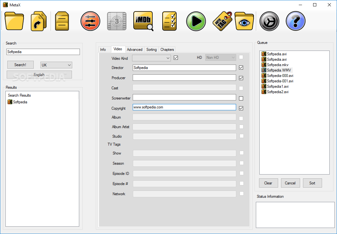Click the Search Results column header

pyautogui.click(x=42, y=95)
